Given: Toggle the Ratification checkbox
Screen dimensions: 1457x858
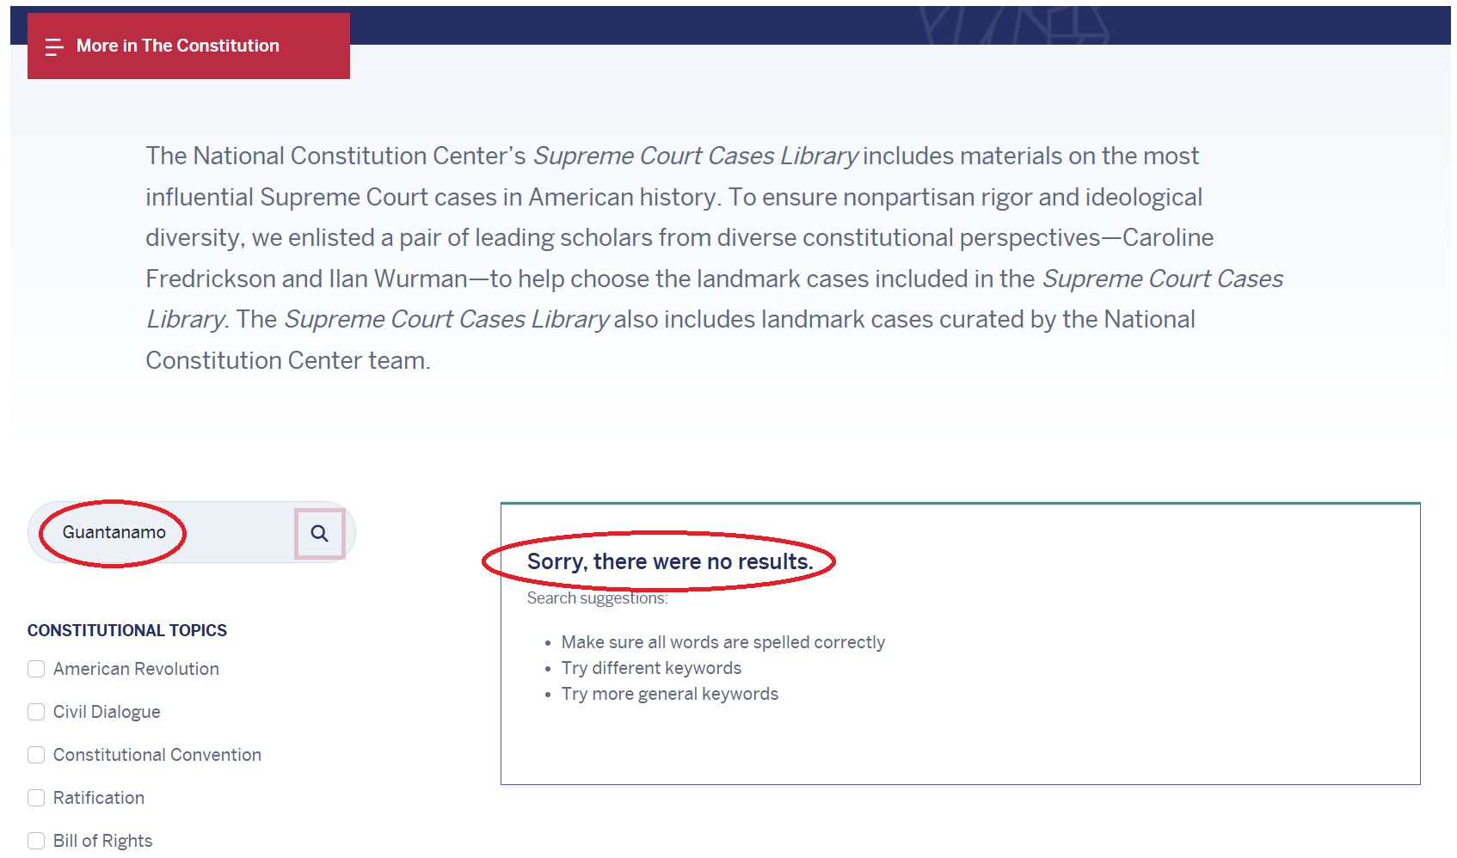Looking at the screenshot, I should click(36, 798).
